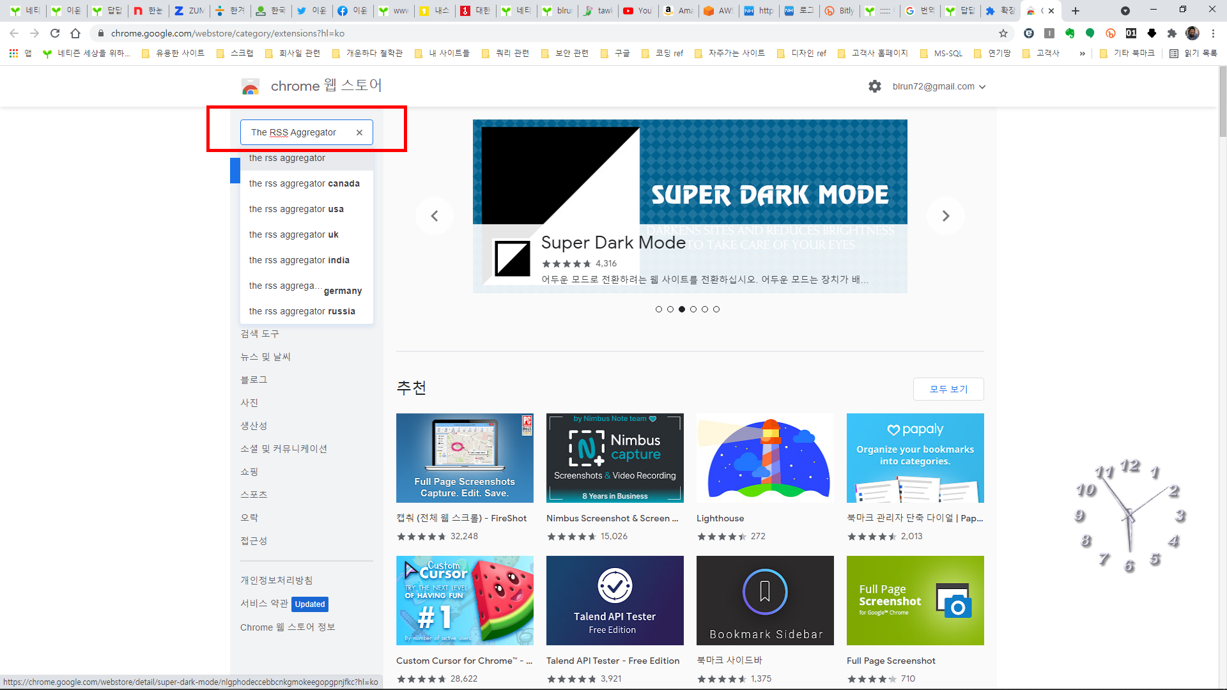Open the 쇼핑 category in sidebar
The height and width of the screenshot is (690, 1227).
249,471
